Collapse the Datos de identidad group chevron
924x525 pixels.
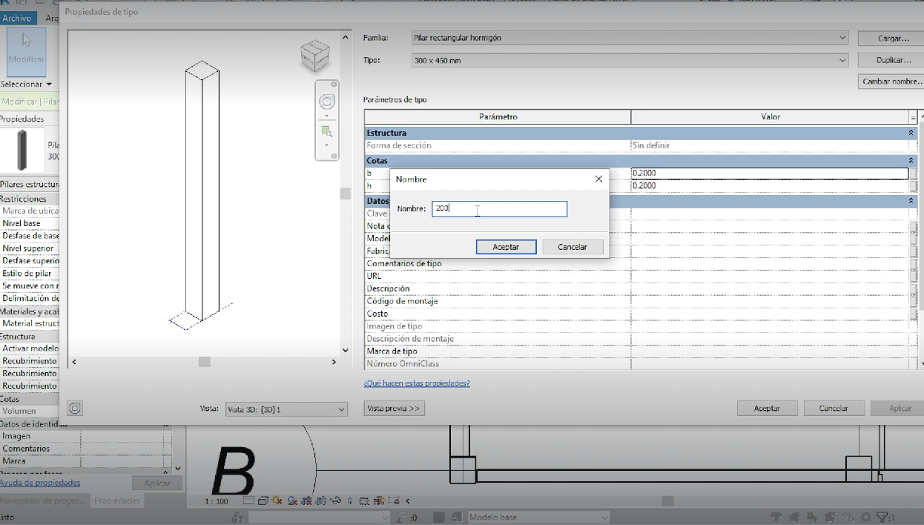pos(911,201)
